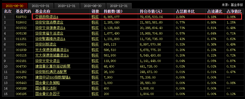Select fund code 519002 cell

[21, 22]
